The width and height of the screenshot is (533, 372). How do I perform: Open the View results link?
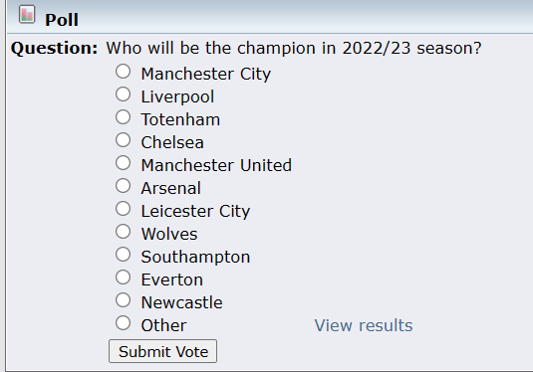tap(364, 325)
